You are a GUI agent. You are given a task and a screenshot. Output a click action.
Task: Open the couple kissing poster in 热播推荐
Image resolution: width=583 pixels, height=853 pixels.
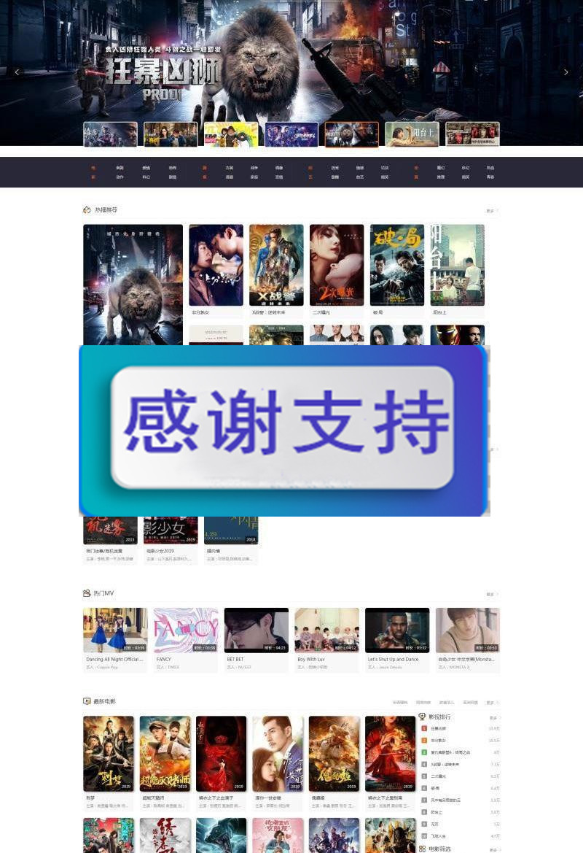tap(216, 265)
